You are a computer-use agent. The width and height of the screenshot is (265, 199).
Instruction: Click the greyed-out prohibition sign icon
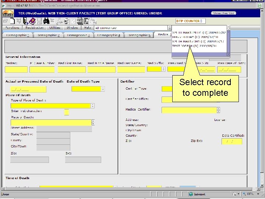click(x=73, y=21)
